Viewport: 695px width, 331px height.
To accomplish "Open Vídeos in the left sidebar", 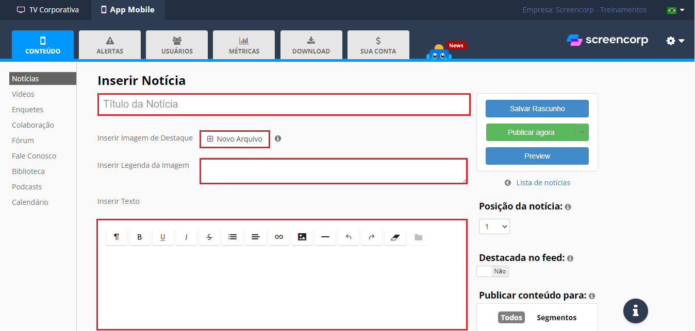I will pos(23,94).
